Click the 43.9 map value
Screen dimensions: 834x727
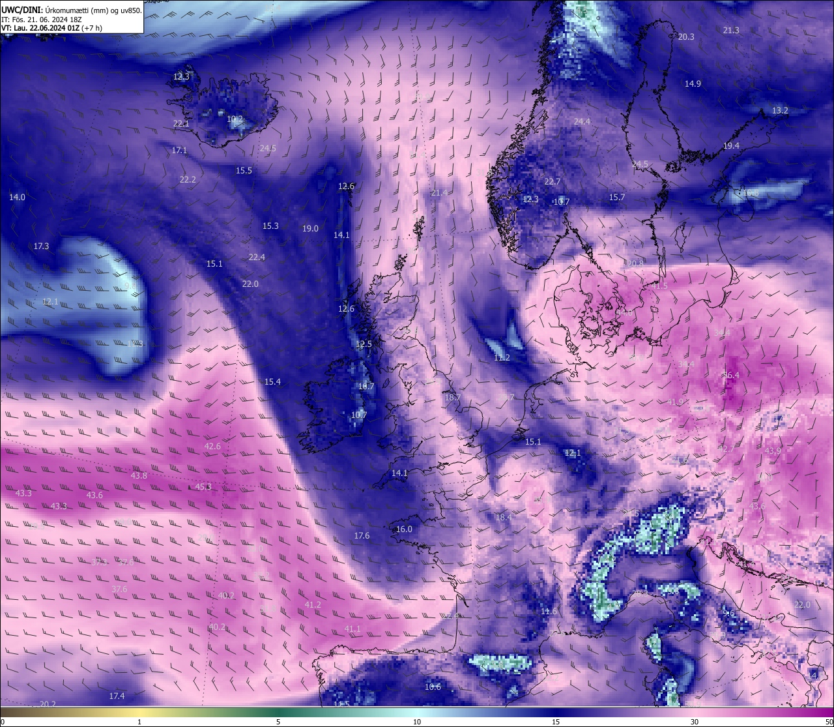pyautogui.click(x=773, y=451)
